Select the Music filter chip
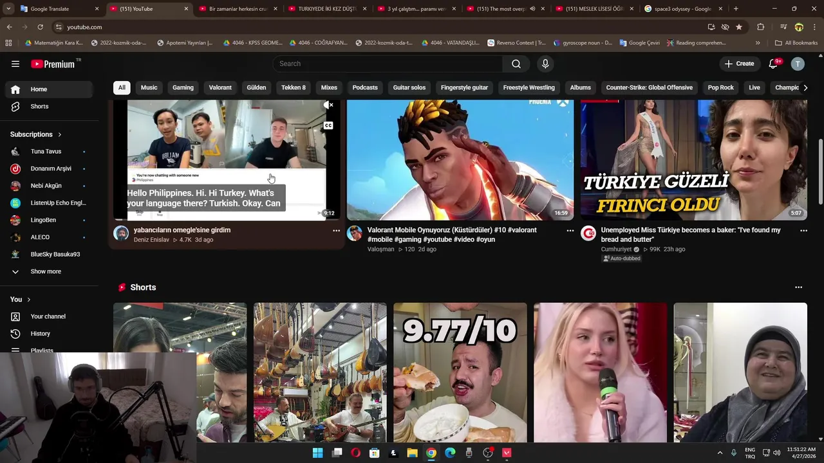 [149, 87]
